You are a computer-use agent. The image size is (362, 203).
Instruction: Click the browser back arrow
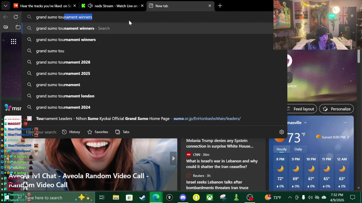click(6, 17)
